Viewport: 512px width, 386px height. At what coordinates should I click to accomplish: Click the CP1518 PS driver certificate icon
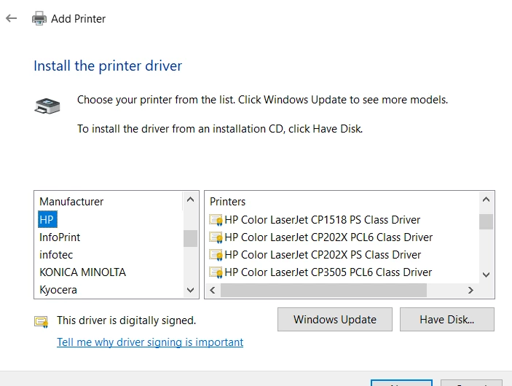tap(216, 220)
